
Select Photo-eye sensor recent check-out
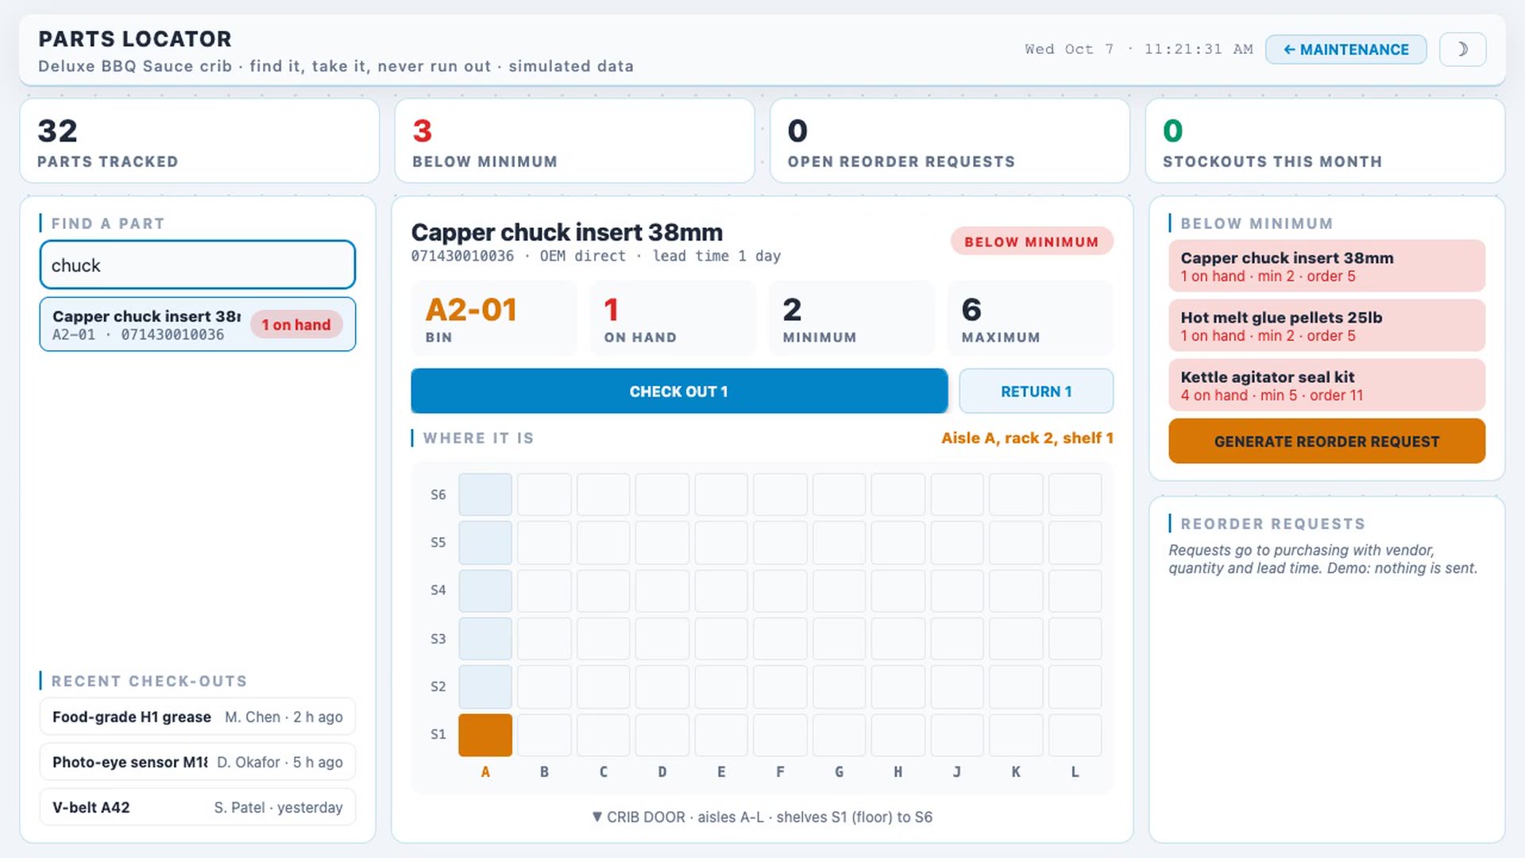click(x=197, y=762)
